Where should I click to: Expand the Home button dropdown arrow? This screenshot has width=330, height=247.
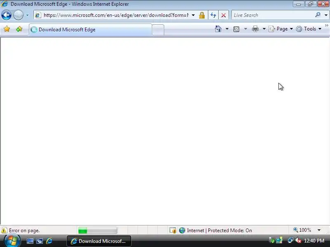227,29
